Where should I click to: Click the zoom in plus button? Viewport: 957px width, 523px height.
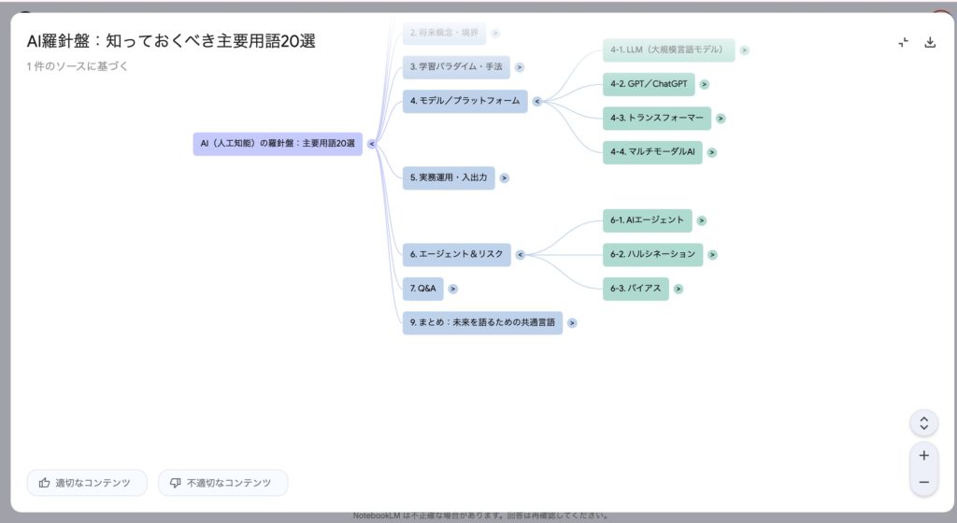[923, 456]
